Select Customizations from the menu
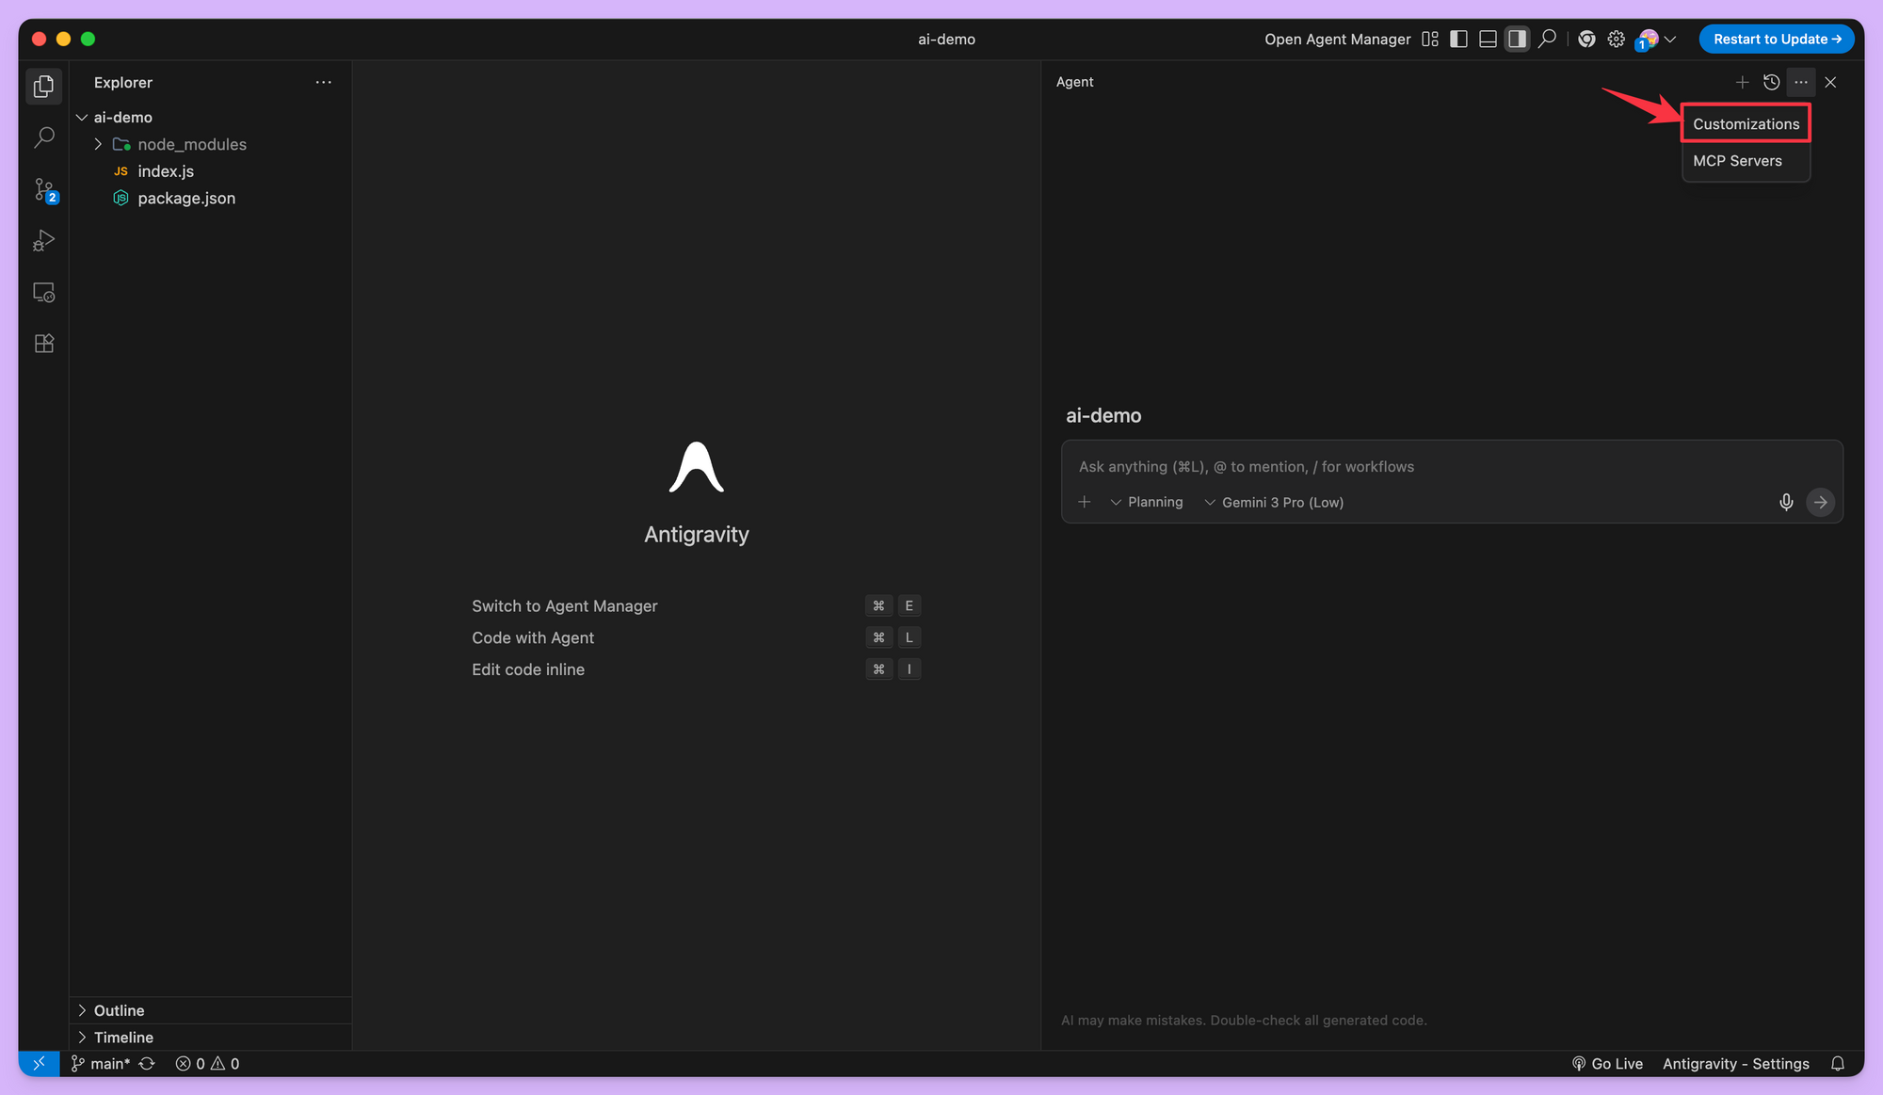This screenshot has width=1883, height=1095. (x=1746, y=123)
